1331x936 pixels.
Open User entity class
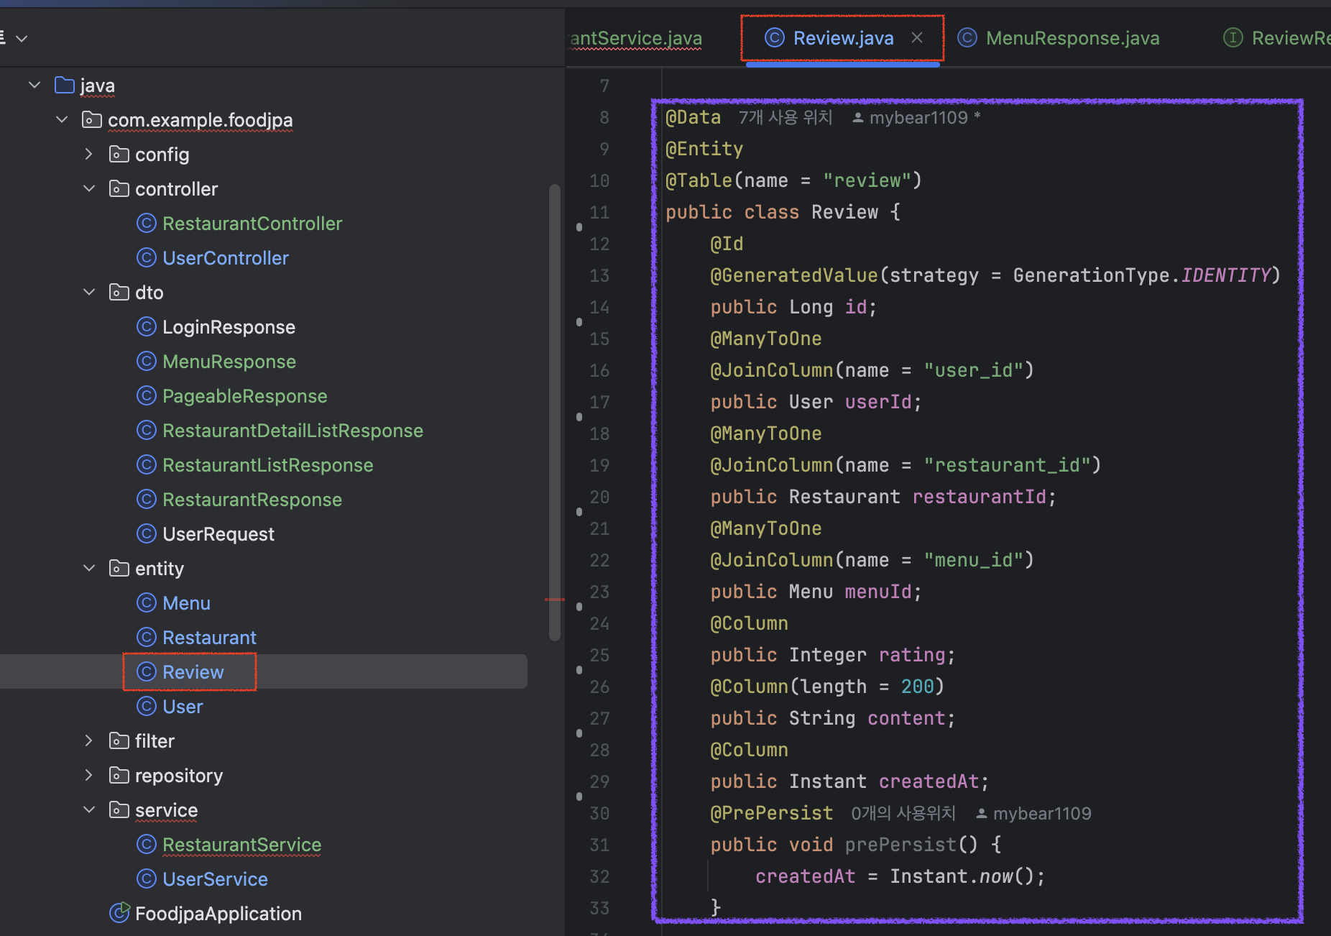(x=183, y=707)
